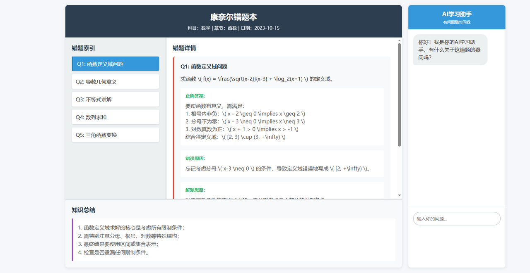Open Q2: 导数几何意义 mistake entry
530x273 pixels.
tap(115, 81)
